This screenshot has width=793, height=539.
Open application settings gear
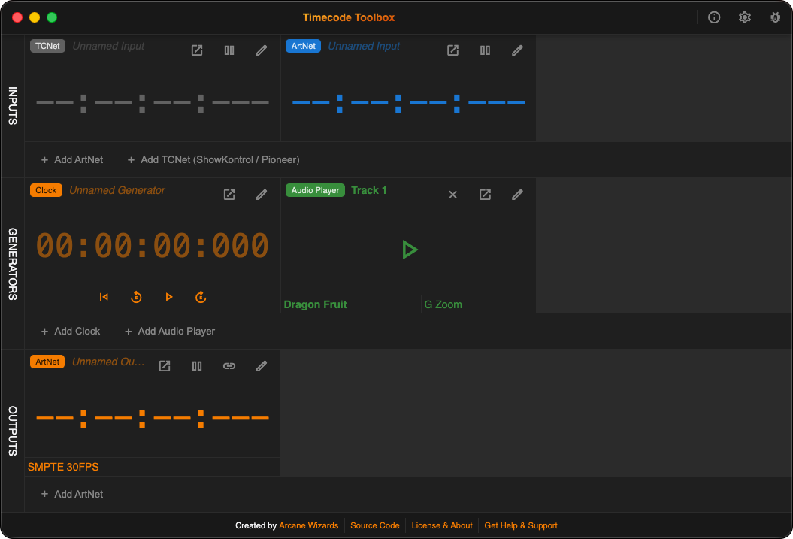click(744, 18)
